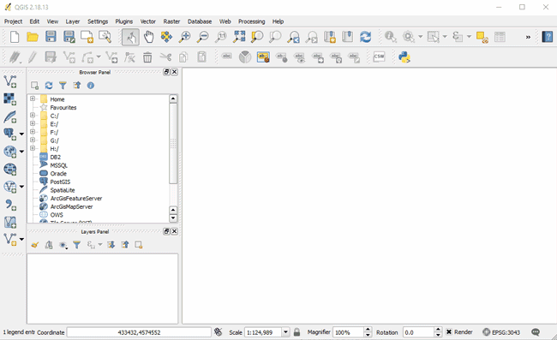Activate the Zoom Out magnifier tool

[203, 37]
